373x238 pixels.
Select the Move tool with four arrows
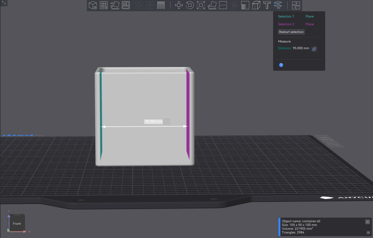(x=179, y=5)
